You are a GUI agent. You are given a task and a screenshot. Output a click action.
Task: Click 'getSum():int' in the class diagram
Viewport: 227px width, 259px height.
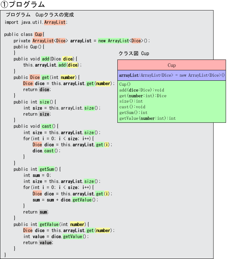point(133,113)
